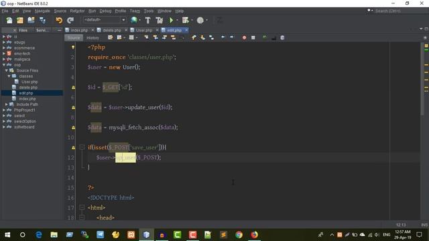
Task: Collapse the html fold at line 17
Action: (x=82, y=208)
